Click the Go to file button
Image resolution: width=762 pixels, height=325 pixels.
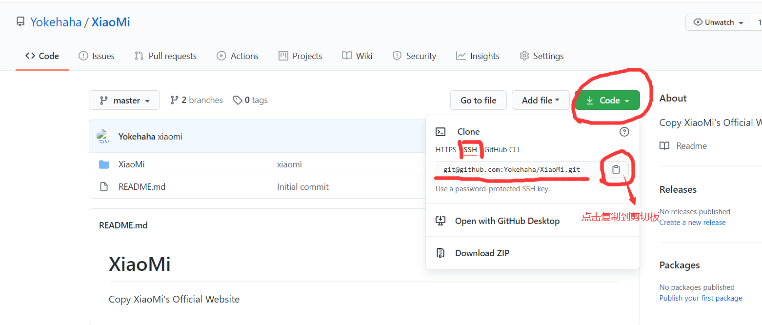point(478,100)
